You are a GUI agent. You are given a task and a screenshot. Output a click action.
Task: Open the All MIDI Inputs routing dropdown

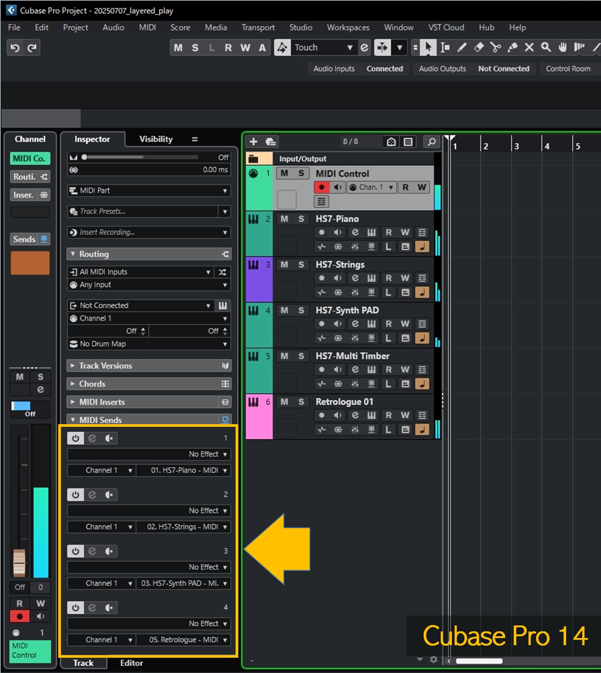(141, 272)
